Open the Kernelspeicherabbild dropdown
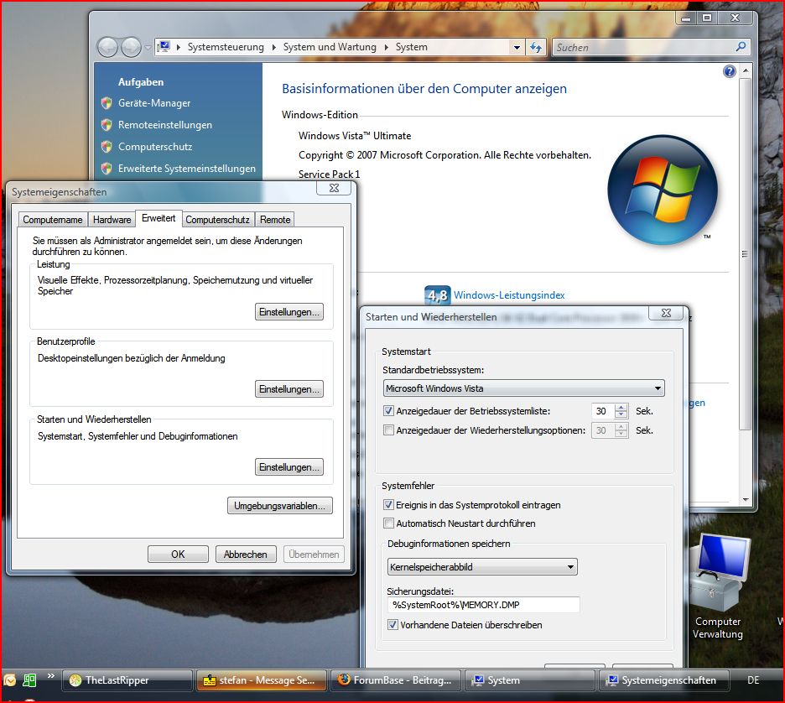Image resolution: width=785 pixels, height=703 pixels. pos(482,567)
